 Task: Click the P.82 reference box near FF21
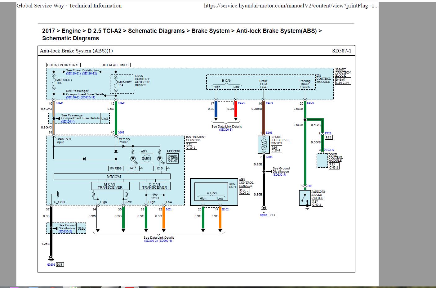pos(328,137)
